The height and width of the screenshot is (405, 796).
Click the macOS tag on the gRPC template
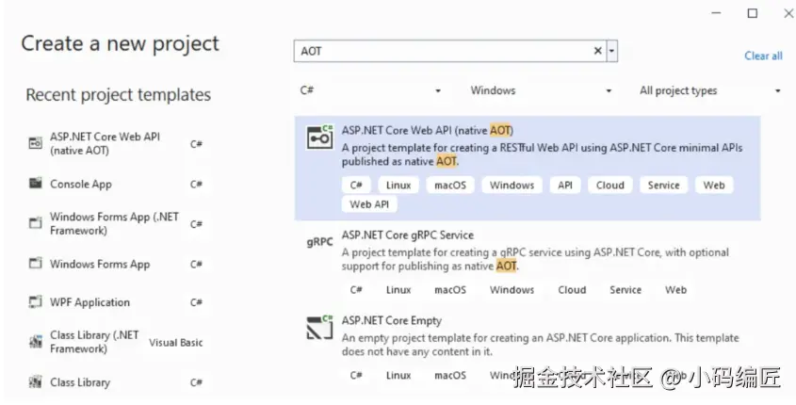(x=450, y=290)
